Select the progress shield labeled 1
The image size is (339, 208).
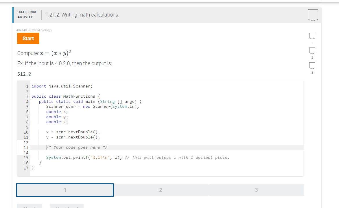coord(312,36)
